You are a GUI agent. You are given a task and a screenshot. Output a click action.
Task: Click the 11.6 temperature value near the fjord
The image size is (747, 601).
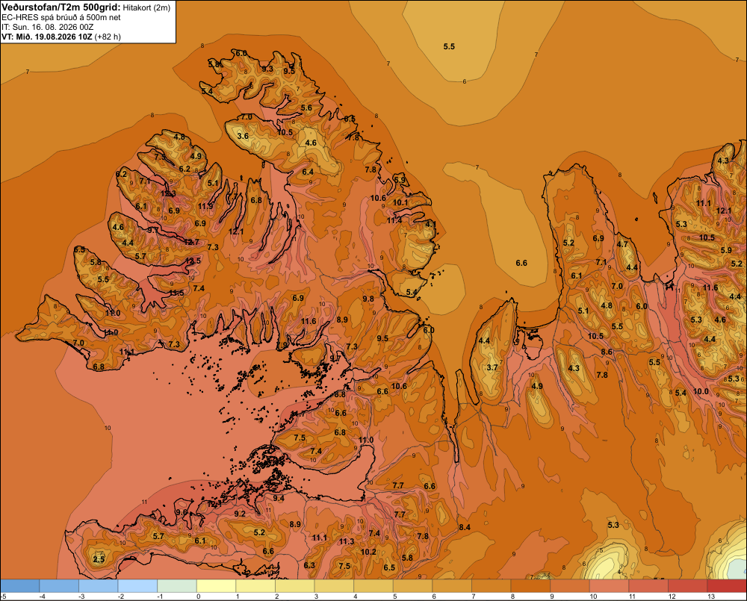(309, 322)
